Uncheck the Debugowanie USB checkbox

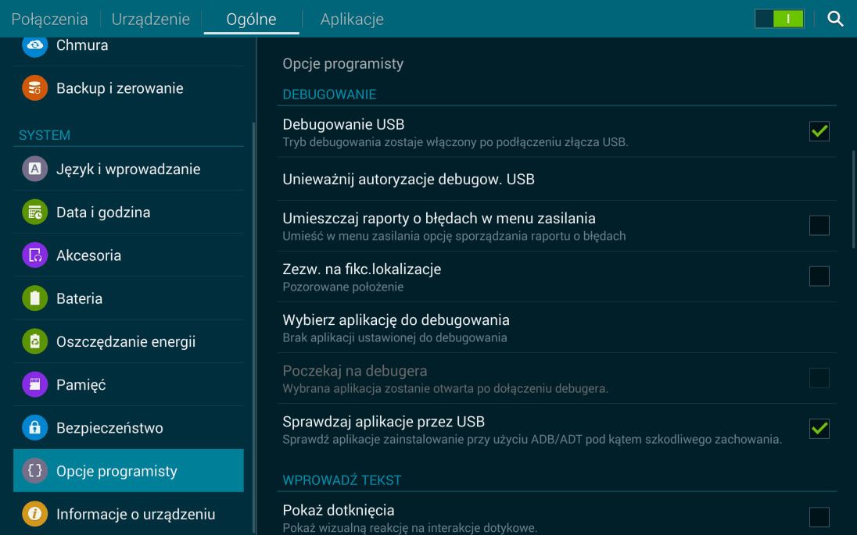(819, 131)
